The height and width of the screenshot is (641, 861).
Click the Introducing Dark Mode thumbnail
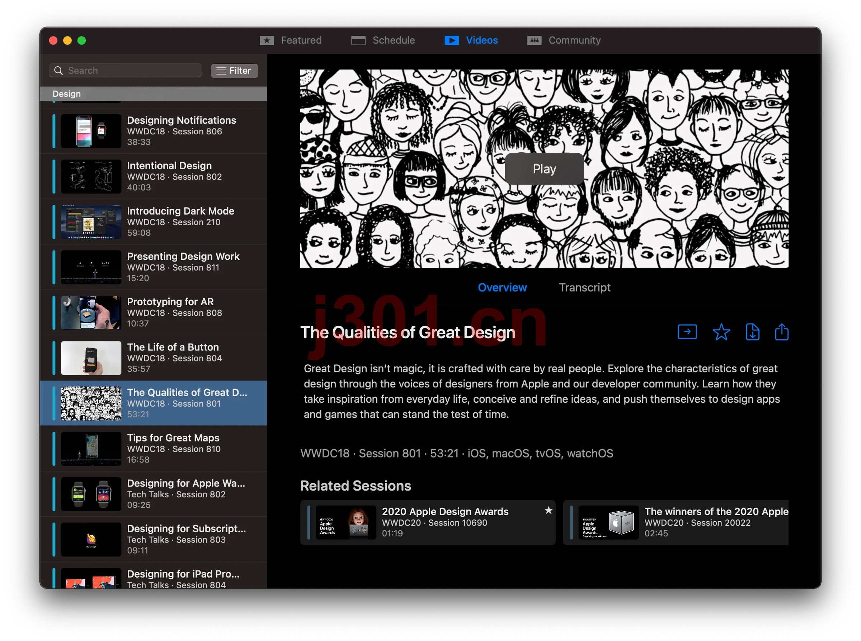click(x=91, y=222)
